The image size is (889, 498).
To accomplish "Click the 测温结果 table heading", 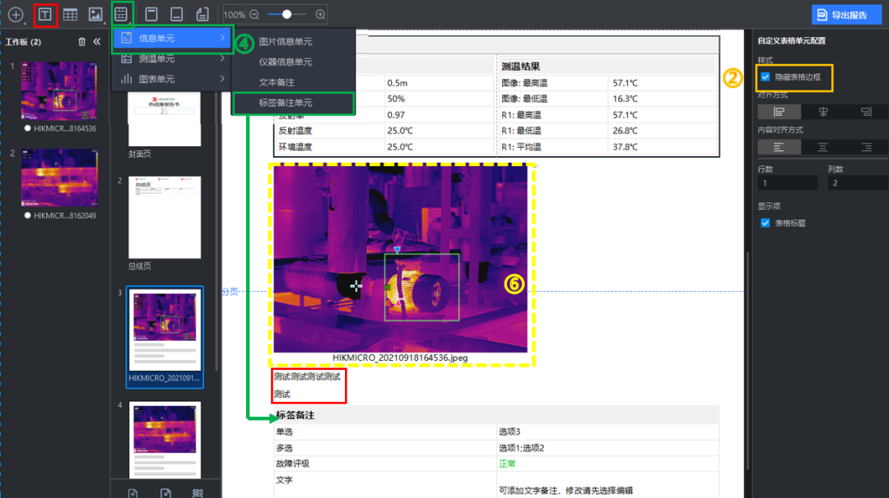I will tap(521, 67).
